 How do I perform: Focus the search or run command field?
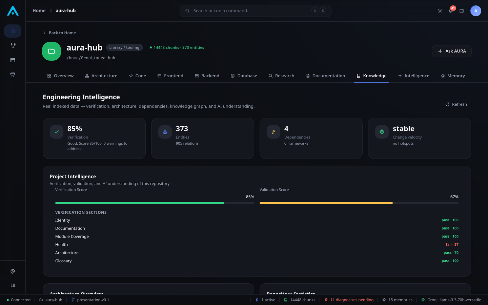pos(256,11)
